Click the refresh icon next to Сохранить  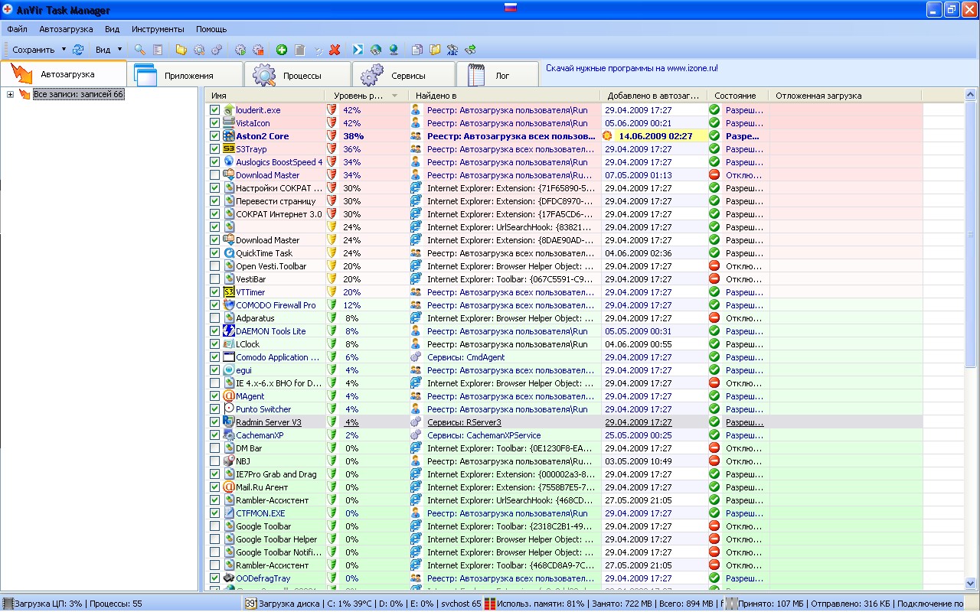[78, 50]
